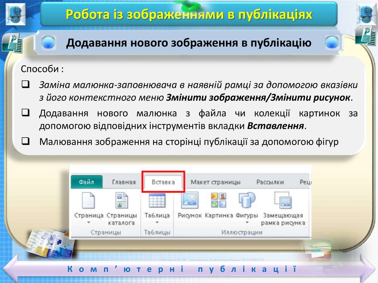
Task: Advance using the bottom-right arrow button
Action: coord(367,269)
